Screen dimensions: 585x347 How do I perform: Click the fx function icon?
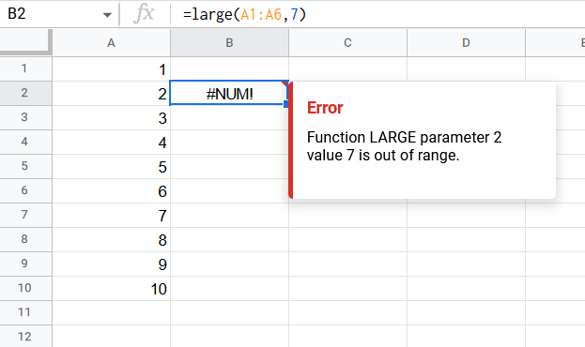[144, 14]
